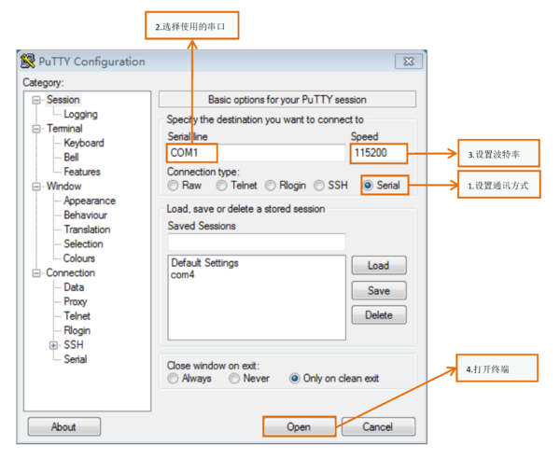Select the Raw connection type
The image size is (560, 459).
click(x=173, y=186)
